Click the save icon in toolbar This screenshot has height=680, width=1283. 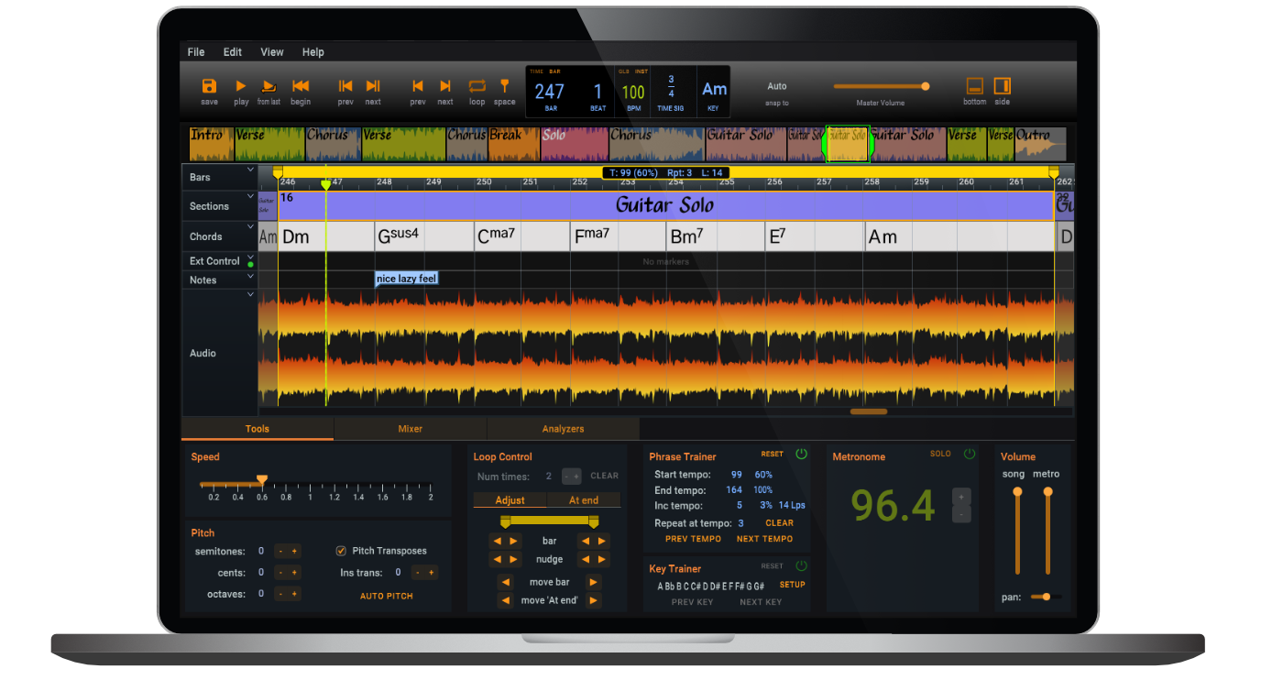coord(209,86)
